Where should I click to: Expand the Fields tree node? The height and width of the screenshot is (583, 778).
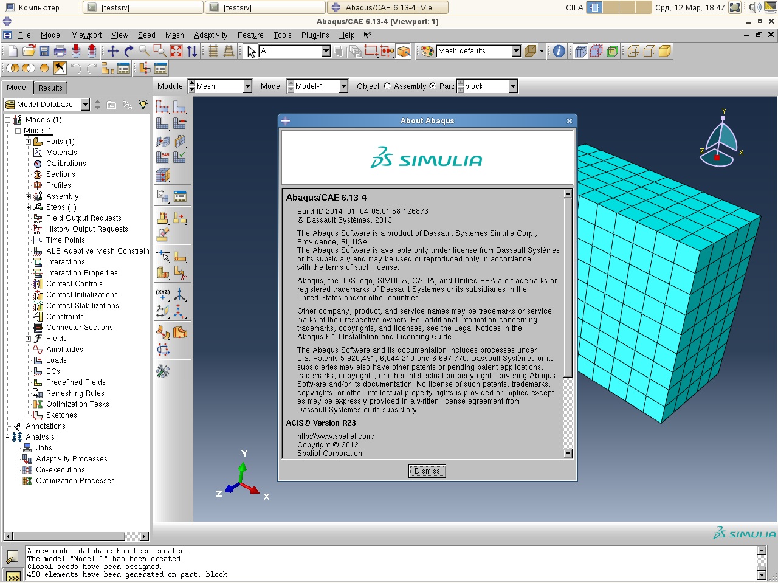tap(28, 339)
